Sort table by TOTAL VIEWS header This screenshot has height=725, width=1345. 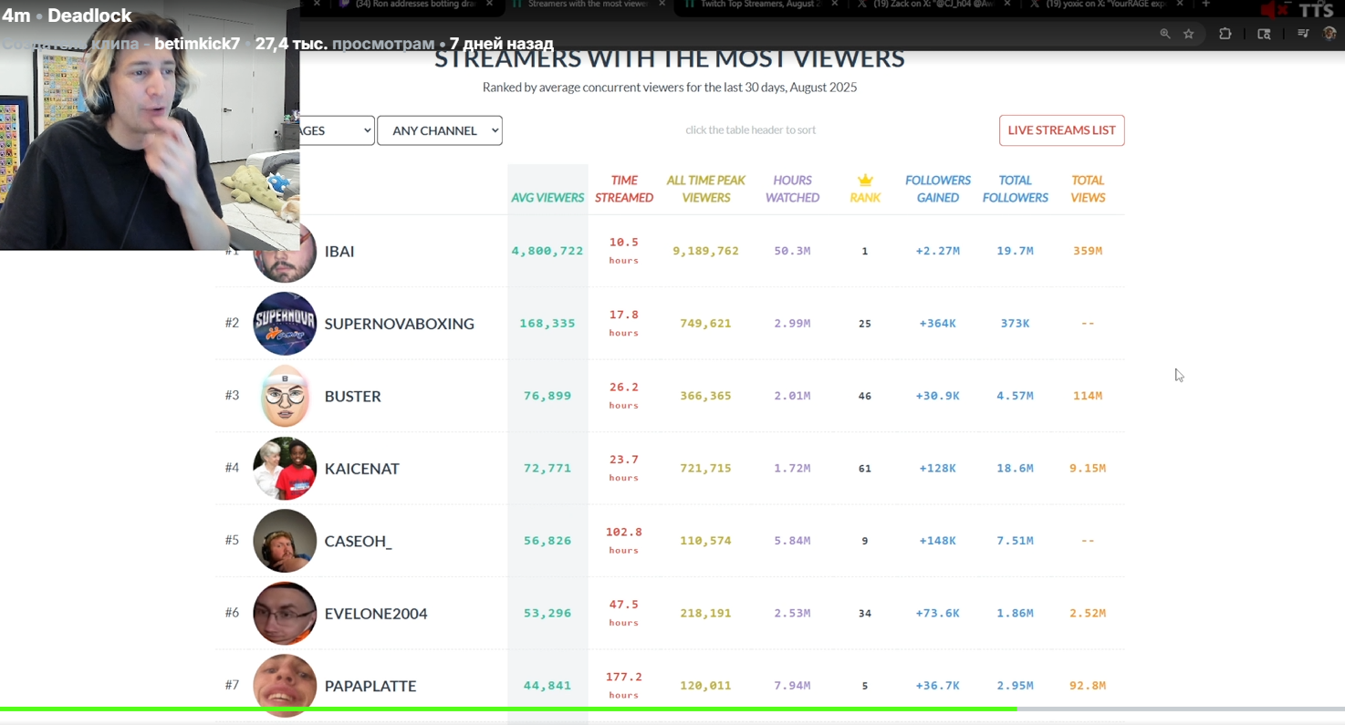(1088, 189)
